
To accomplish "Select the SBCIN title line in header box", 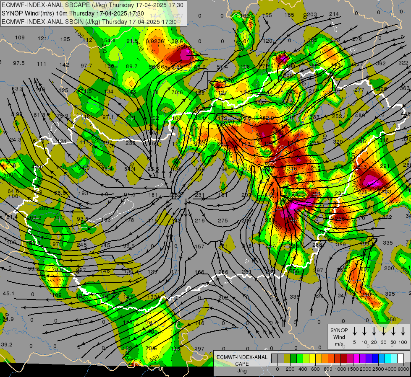I will (x=89, y=22).
